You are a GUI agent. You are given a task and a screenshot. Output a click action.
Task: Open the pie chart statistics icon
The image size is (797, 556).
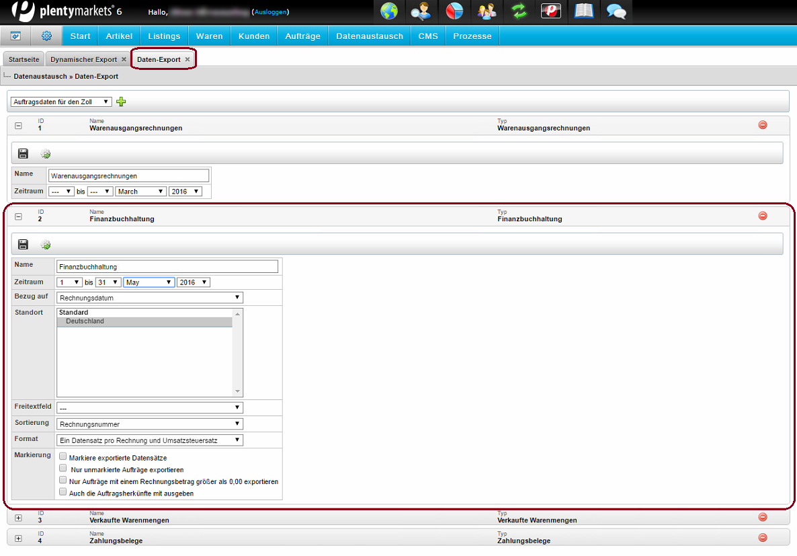click(454, 11)
